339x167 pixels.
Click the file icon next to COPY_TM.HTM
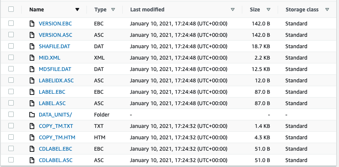pos(32,137)
